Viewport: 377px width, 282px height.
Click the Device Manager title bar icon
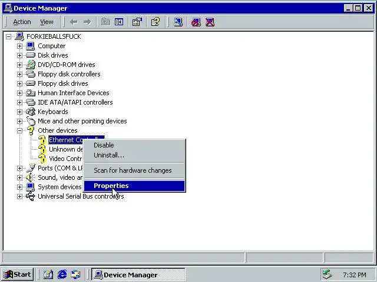[x=8, y=8]
